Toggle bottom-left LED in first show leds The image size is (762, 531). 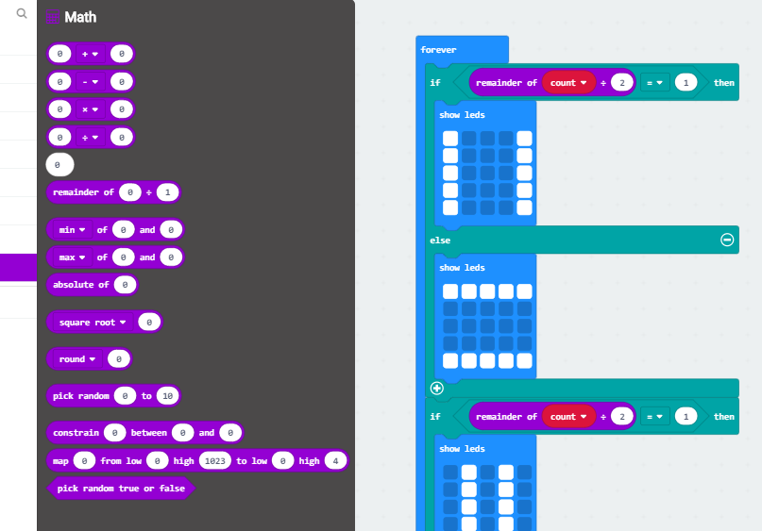click(450, 207)
